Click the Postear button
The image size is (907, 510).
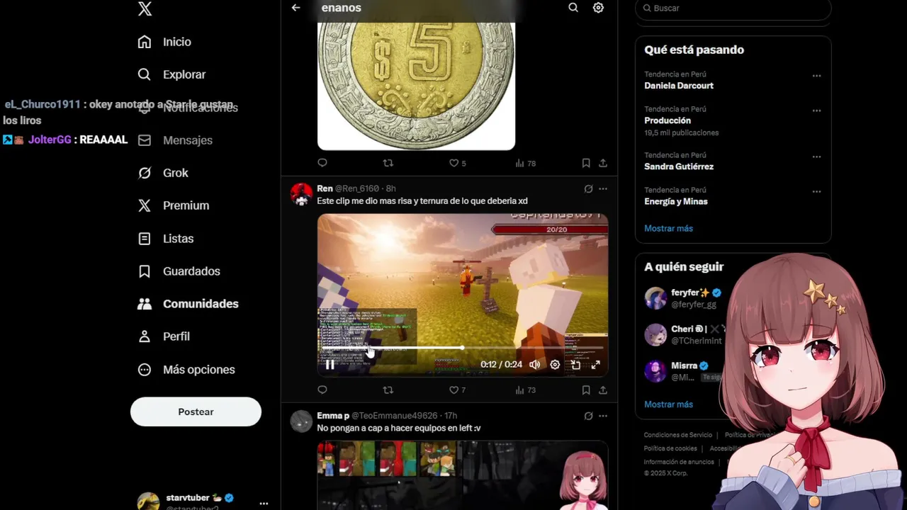(x=196, y=412)
